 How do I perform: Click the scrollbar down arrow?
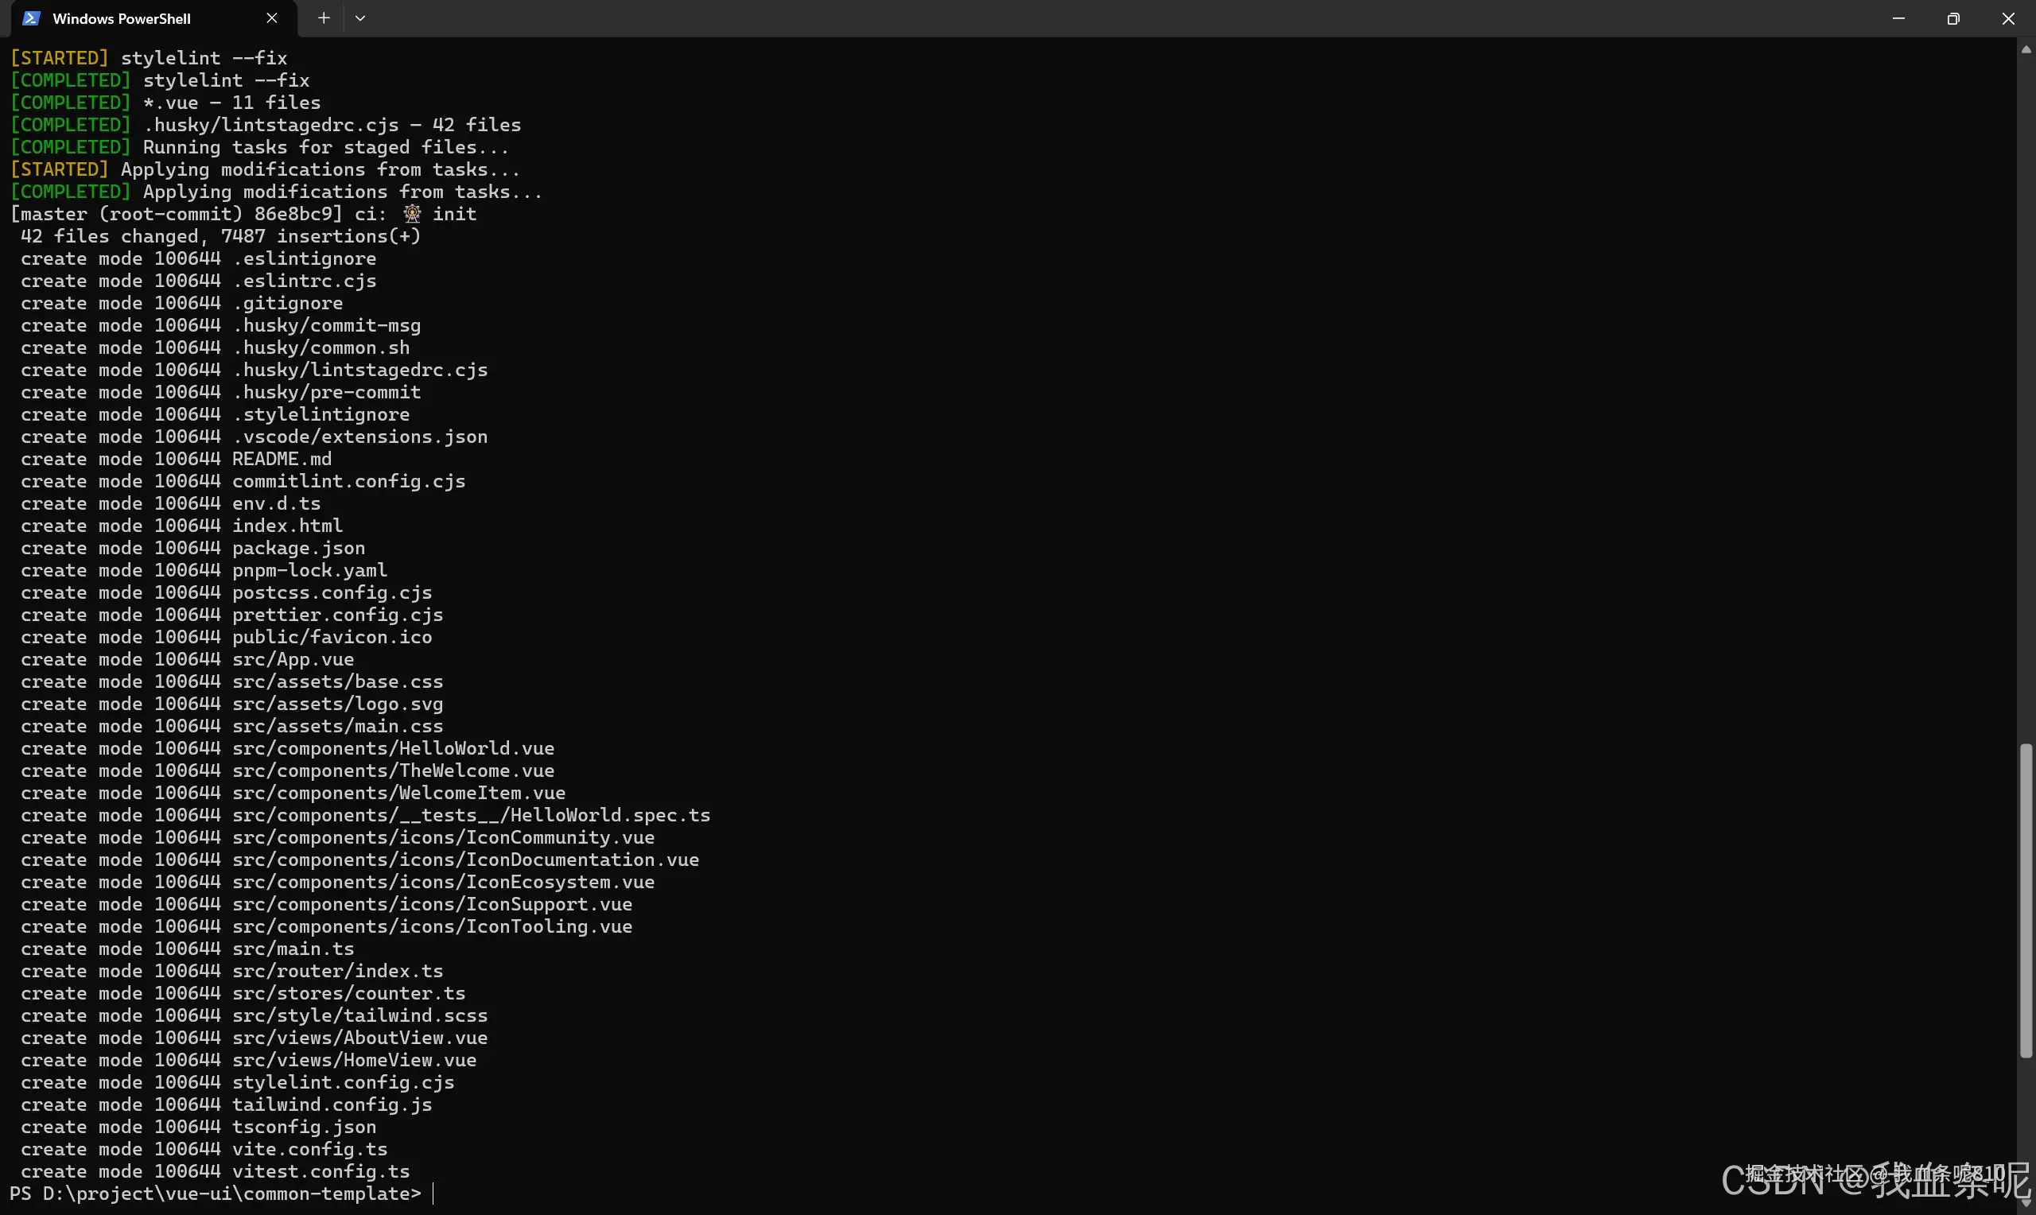click(2026, 1204)
